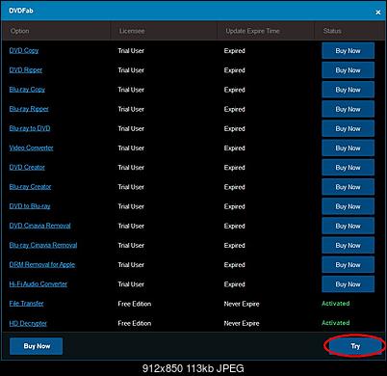Screen dimensions: 387x376
Task: Click Expired in the DVD Copy row
Action: (x=234, y=51)
